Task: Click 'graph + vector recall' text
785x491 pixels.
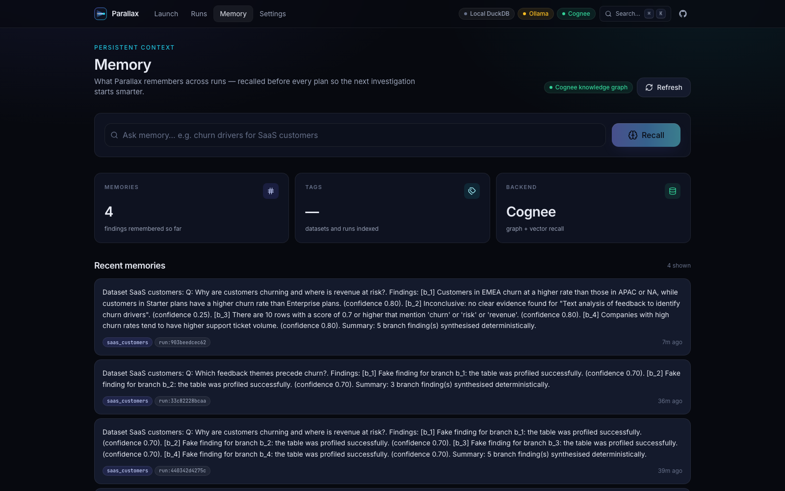Action: 535,229
